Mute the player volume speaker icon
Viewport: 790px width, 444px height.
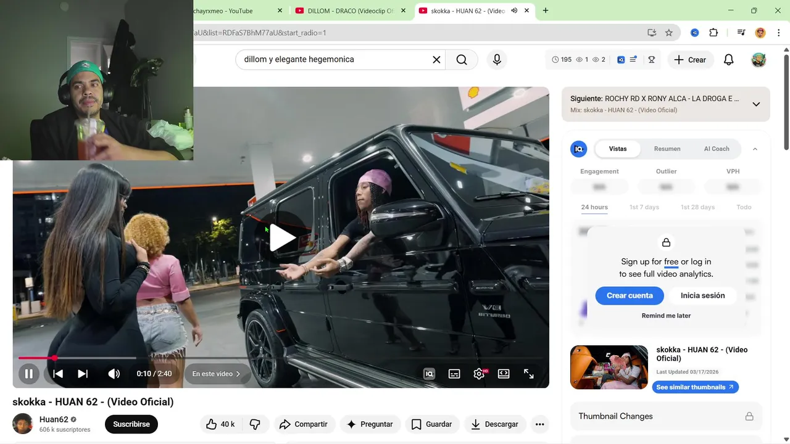(114, 374)
